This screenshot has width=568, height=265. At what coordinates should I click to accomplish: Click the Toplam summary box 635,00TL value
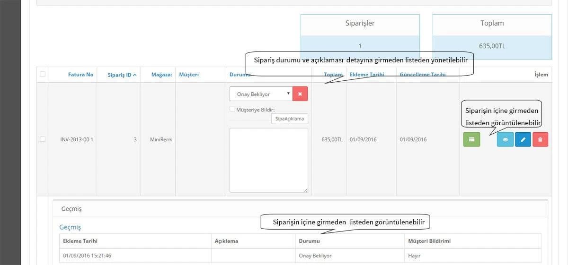pyautogui.click(x=492, y=46)
